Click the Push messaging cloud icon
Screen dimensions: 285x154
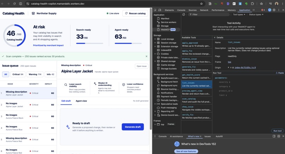click(x=158, y=107)
